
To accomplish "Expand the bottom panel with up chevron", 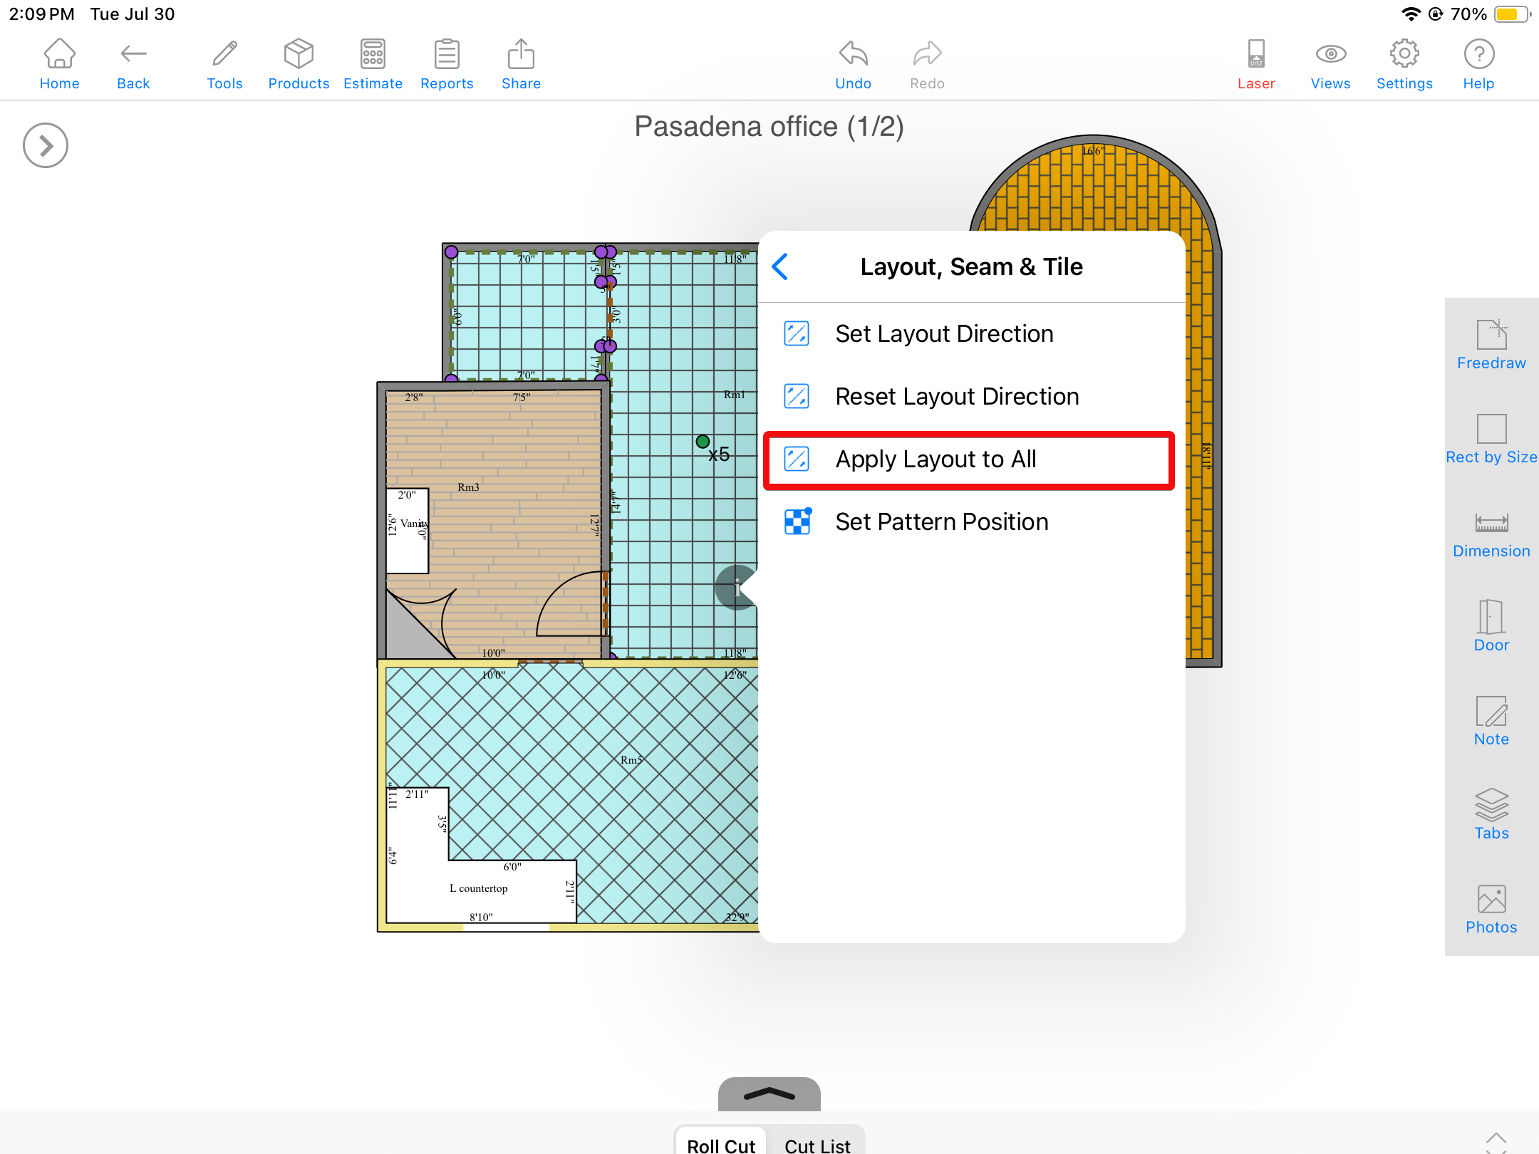I will 769,1093.
